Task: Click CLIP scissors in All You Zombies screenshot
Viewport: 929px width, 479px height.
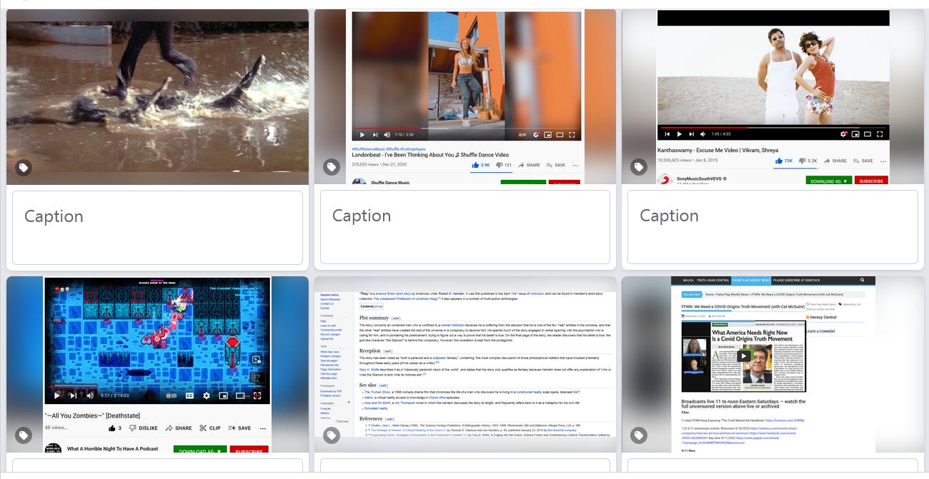Action: [x=210, y=428]
